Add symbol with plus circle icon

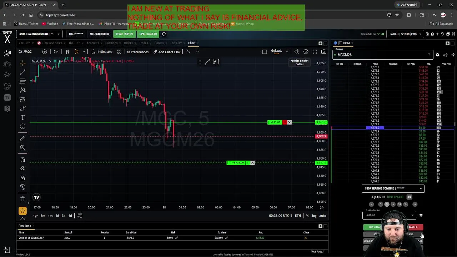(x=45, y=52)
